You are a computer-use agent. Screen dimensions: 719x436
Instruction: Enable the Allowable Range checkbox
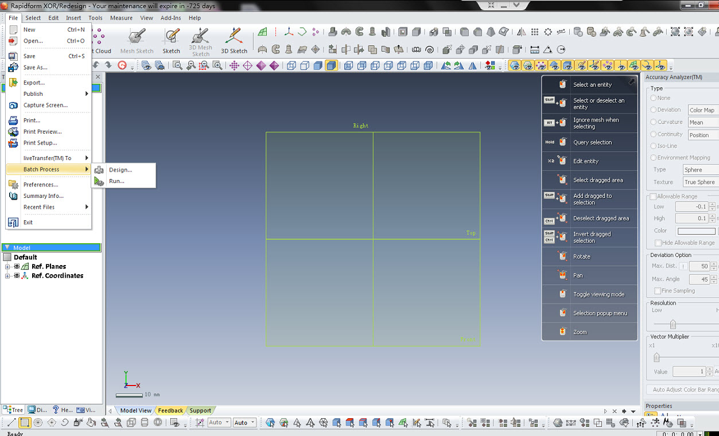(x=653, y=196)
